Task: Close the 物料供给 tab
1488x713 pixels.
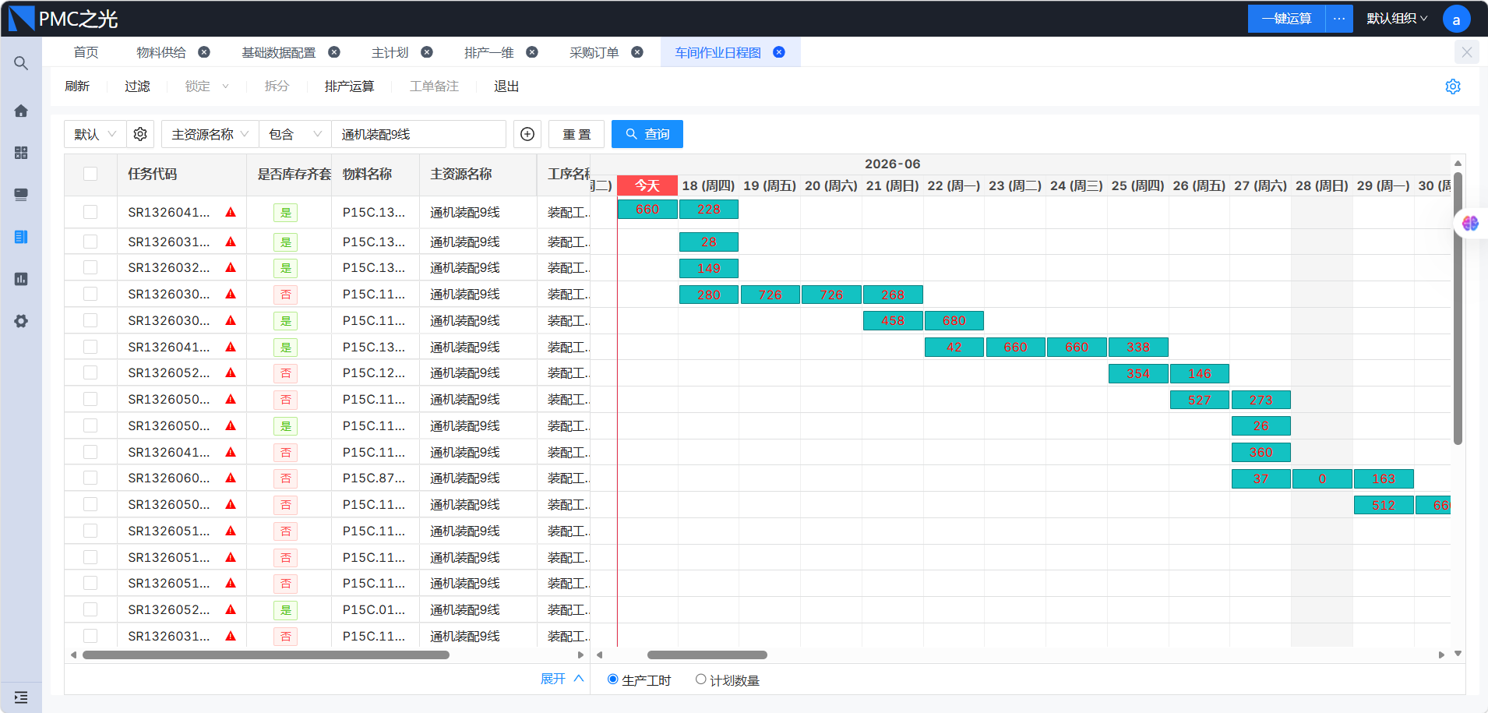Action: tap(204, 52)
